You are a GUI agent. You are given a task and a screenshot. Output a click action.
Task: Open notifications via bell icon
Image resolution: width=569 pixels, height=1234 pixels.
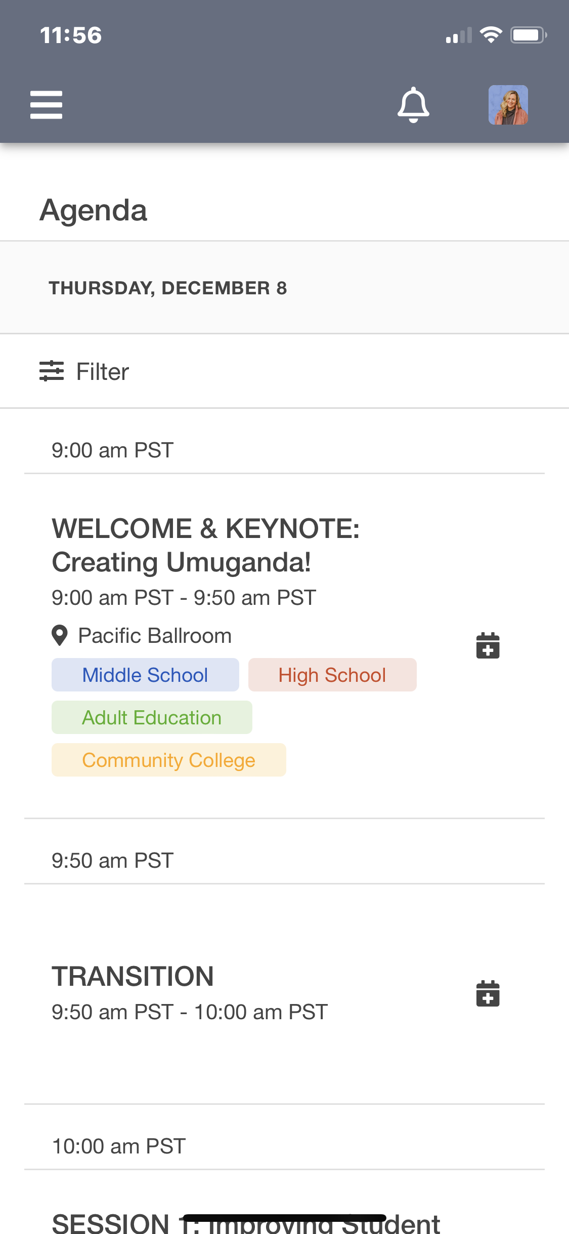(412, 105)
